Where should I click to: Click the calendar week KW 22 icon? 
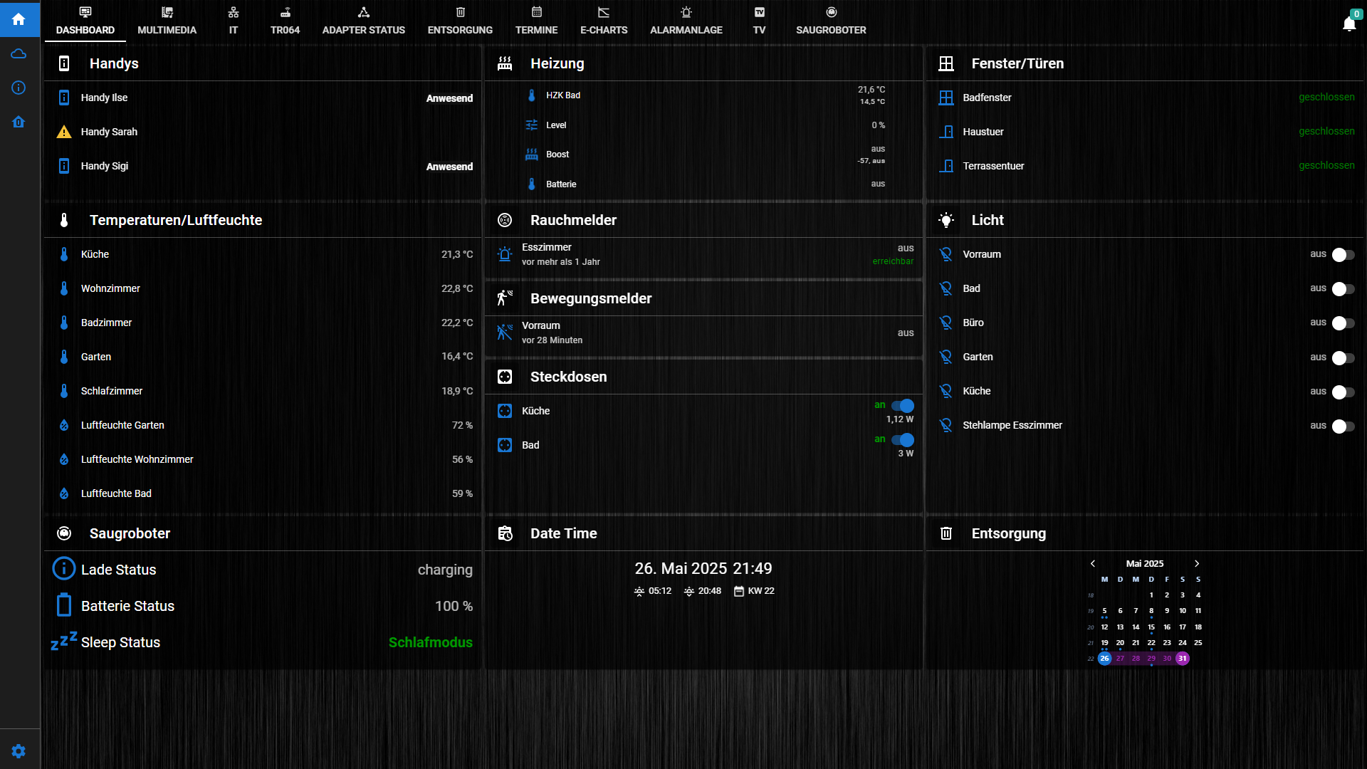point(739,591)
